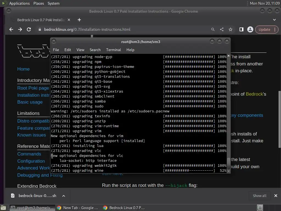Open a new Chrome tab with plus
Screen dimensions: 281x211
point(79,20)
